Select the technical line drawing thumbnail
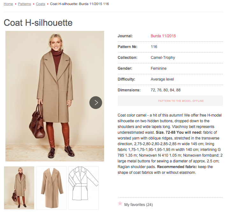Screen dimensions: 228x213 (83, 188)
